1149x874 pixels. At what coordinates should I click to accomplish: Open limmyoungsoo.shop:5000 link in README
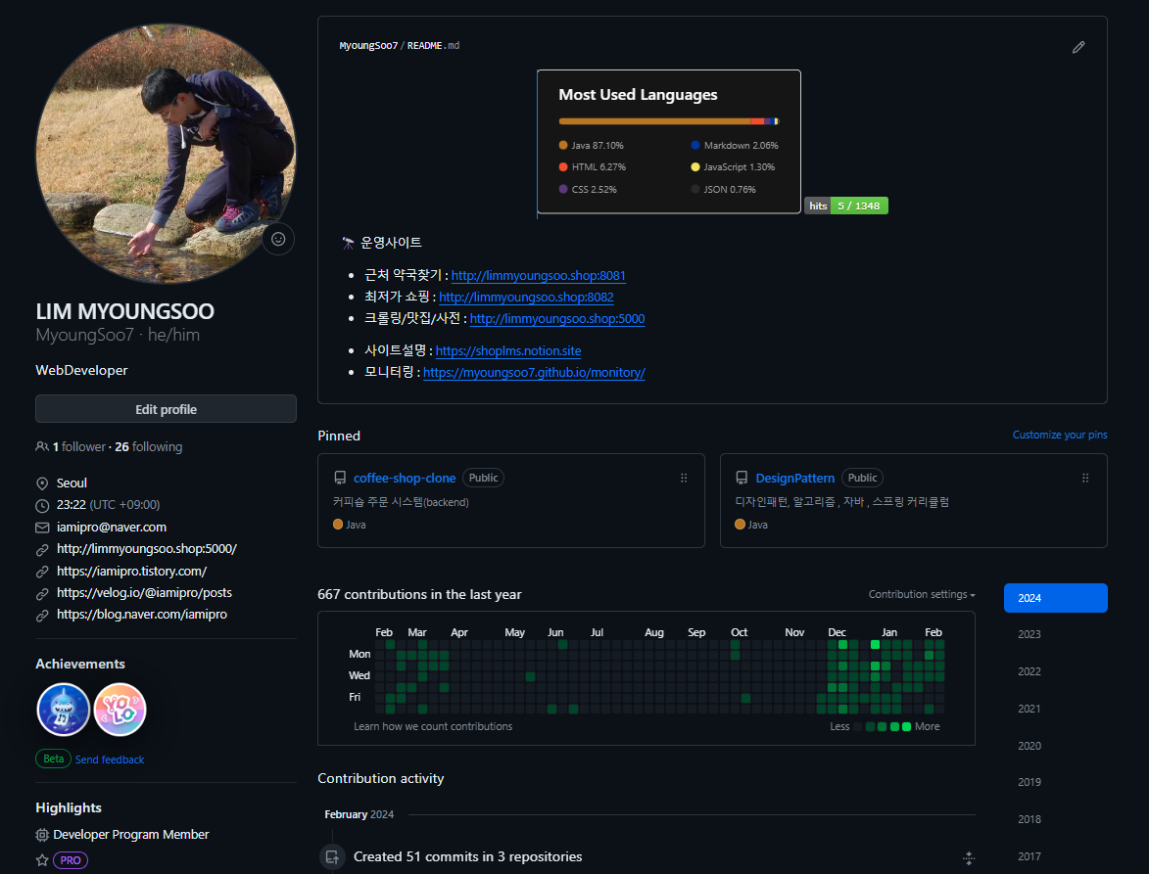pyautogui.click(x=557, y=319)
